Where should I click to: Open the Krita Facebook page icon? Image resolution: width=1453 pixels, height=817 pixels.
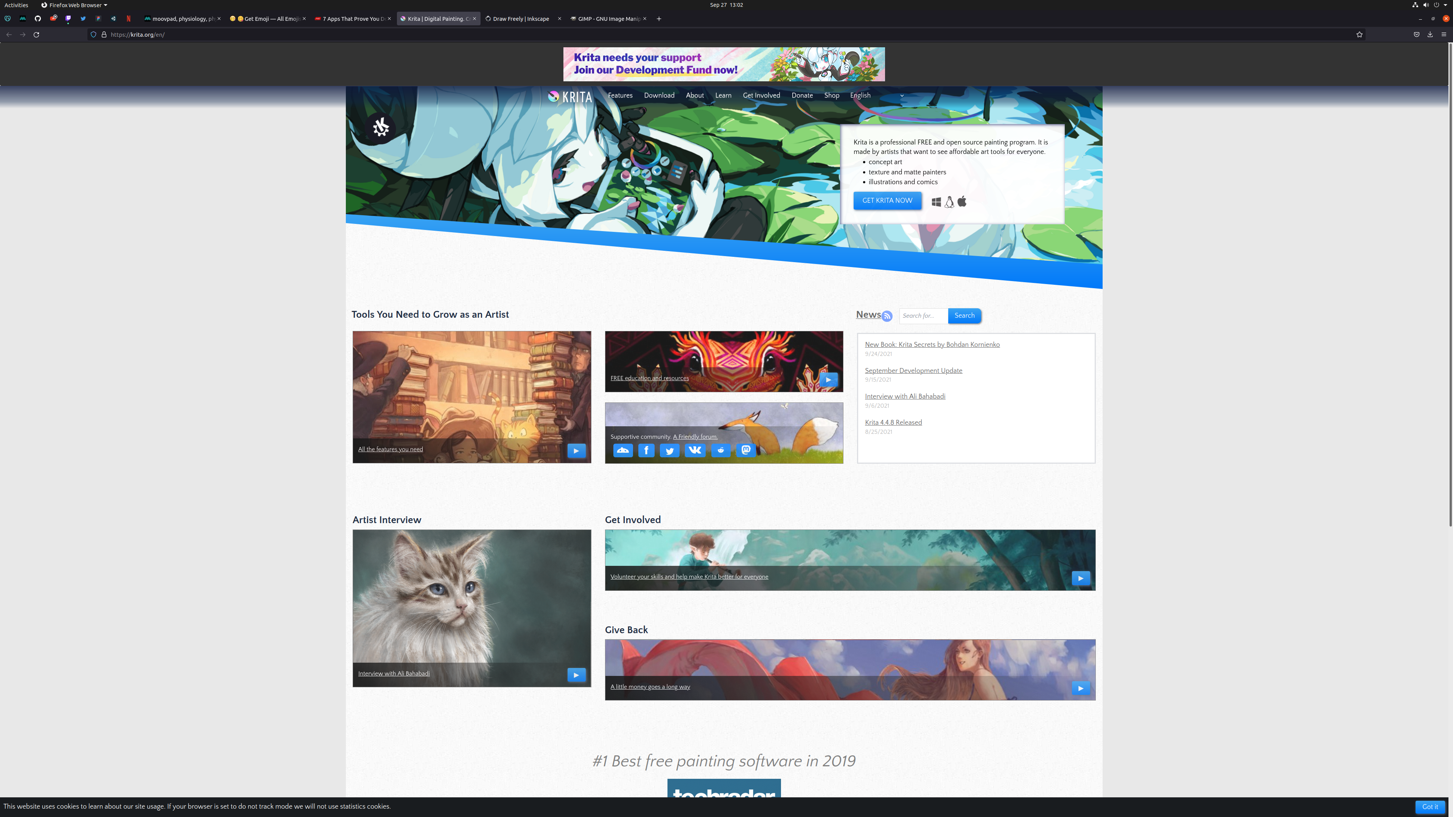pos(646,450)
